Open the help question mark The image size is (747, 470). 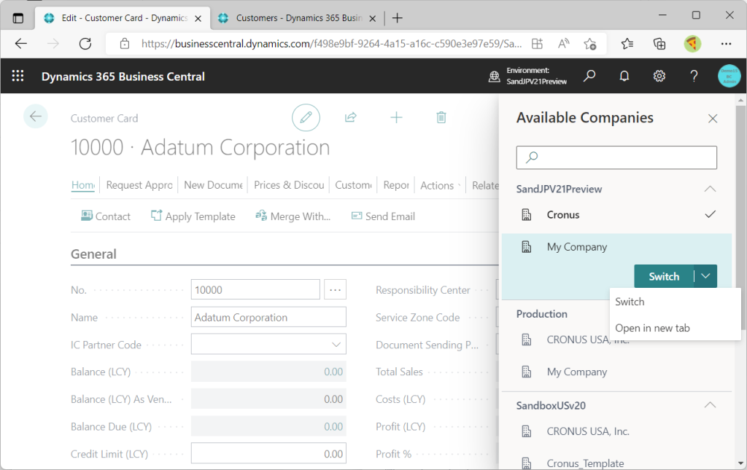pyautogui.click(x=694, y=76)
